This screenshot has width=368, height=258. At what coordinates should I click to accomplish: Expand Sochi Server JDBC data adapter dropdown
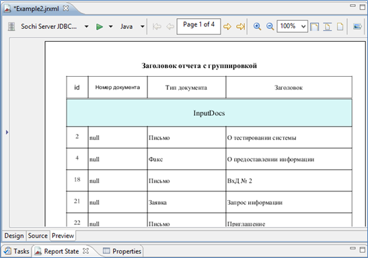coord(86,26)
